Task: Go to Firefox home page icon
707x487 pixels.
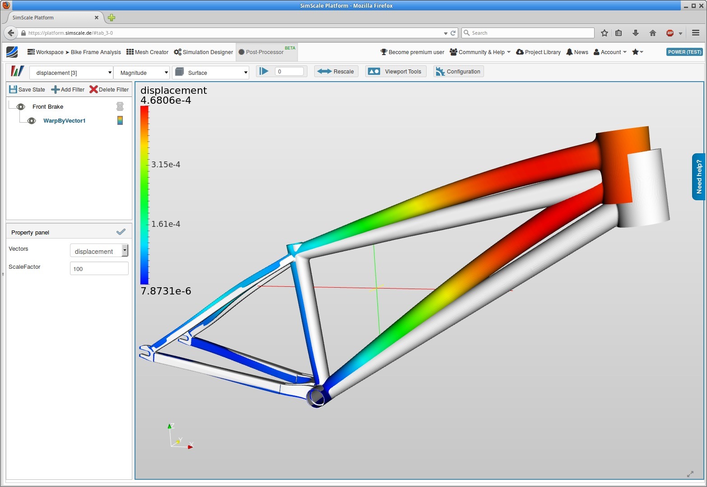Action: click(653, 33)
